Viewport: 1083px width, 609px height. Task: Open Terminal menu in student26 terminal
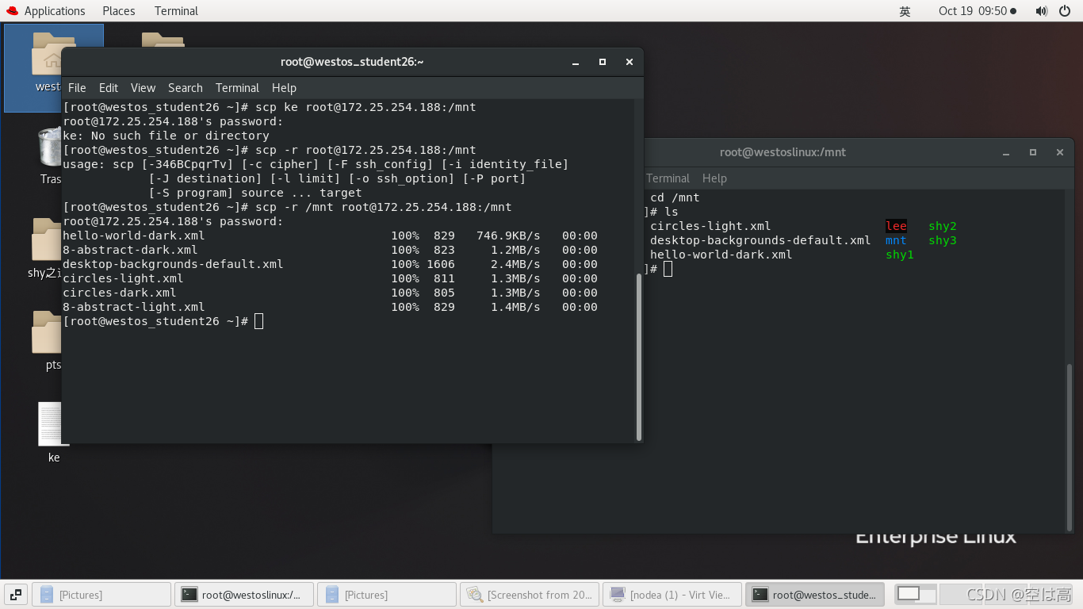(237, 88)
